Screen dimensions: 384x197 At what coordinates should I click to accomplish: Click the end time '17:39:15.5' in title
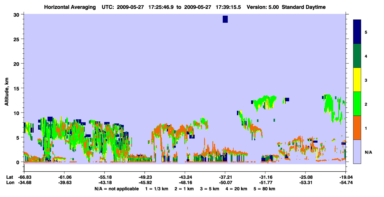tap(228, 7)
